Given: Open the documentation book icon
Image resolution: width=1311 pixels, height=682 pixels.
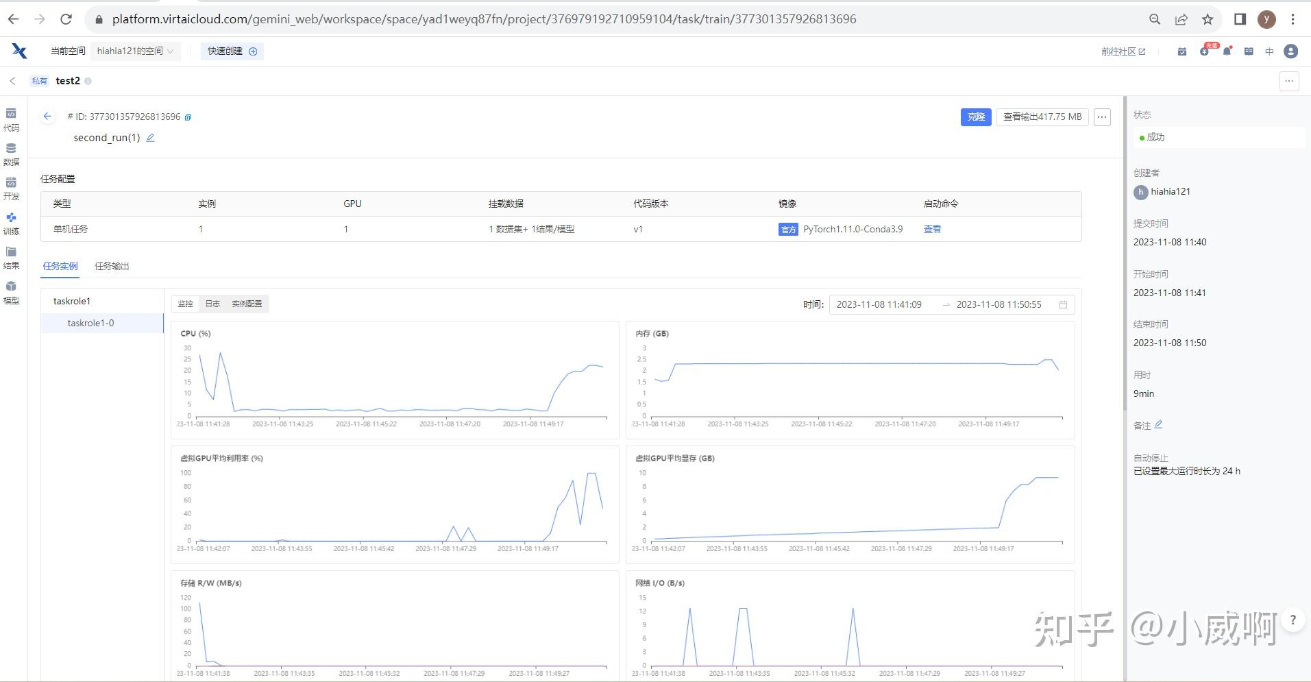Looking at the screenshot, I should click(x=1249, y=51).
